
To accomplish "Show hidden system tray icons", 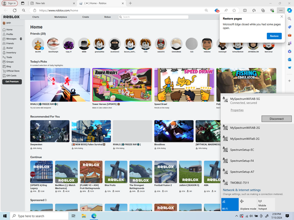I will (236, 216).
